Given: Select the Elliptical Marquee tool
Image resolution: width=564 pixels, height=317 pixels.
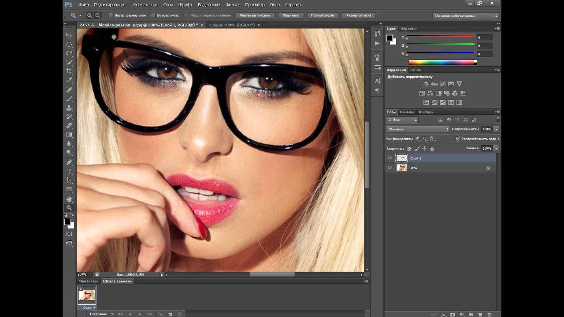Looking at the screenshot, I should (69, 44).
